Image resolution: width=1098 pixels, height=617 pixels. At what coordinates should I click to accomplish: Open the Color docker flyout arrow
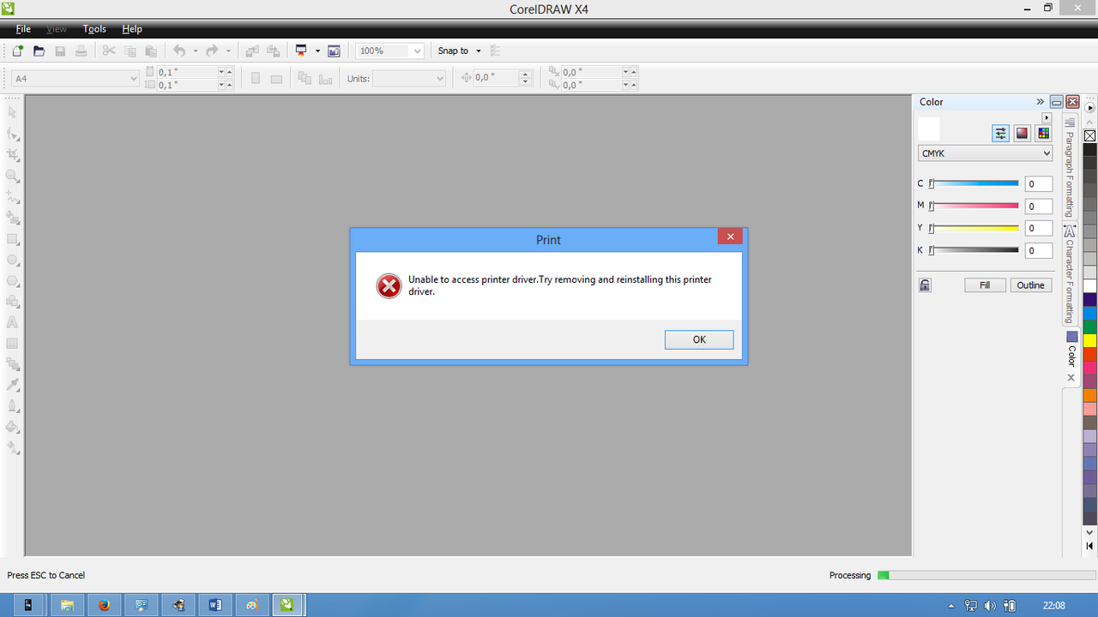click(1047, 118)
